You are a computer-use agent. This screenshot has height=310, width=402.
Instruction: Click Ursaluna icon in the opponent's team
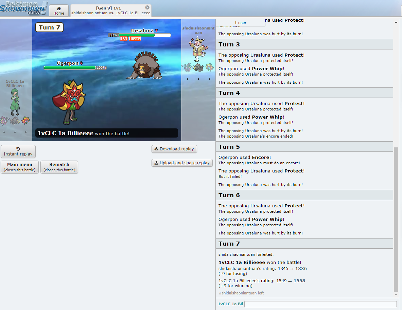198,68
